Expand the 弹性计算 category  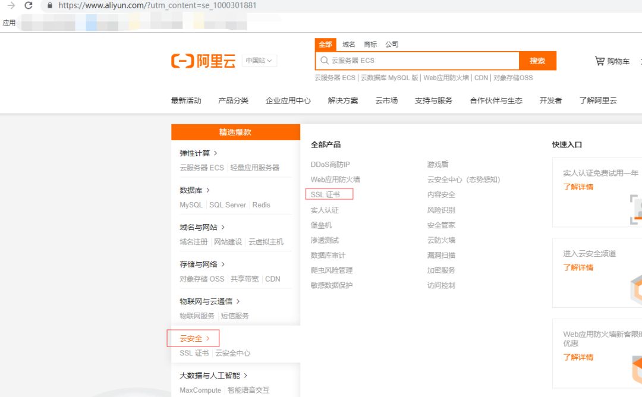[x=198, y=153]
